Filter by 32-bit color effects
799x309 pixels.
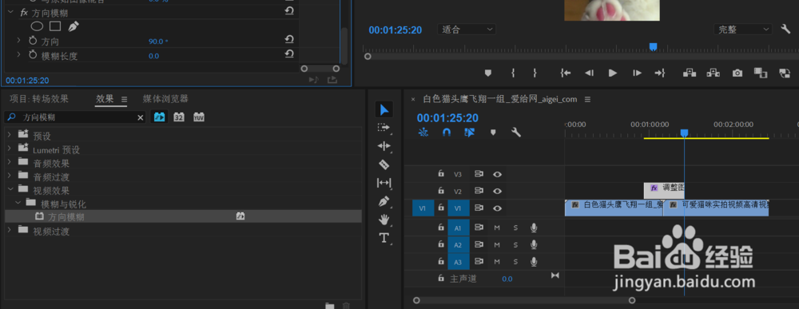click(179, 117)
